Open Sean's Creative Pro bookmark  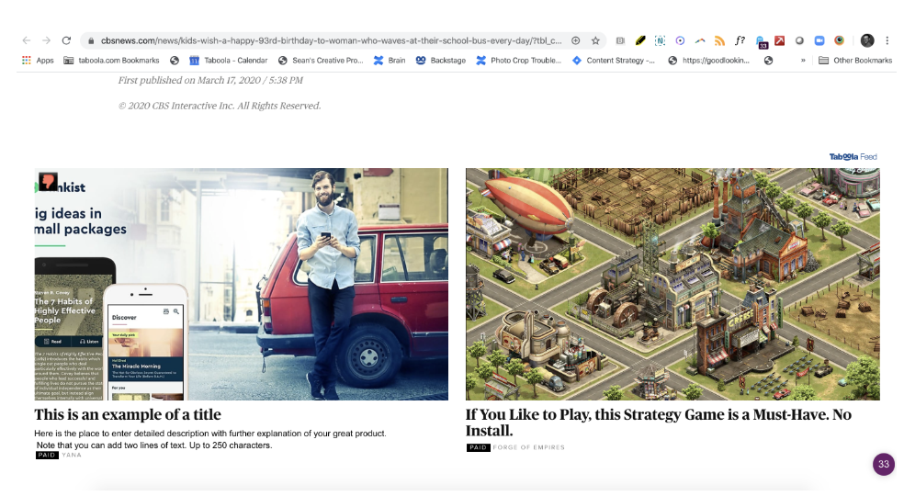click(321, 60)
